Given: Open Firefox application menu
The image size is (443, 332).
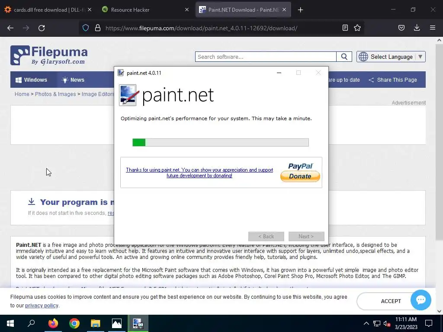Looking at the screenshot, I should [x=433, y=28].
